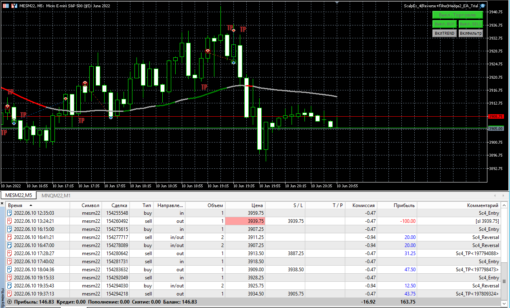Click the 3905.75 stop loss value
The height and width of the screenshot is (308, 510).
pyautogui.click(x=296, y=294)
